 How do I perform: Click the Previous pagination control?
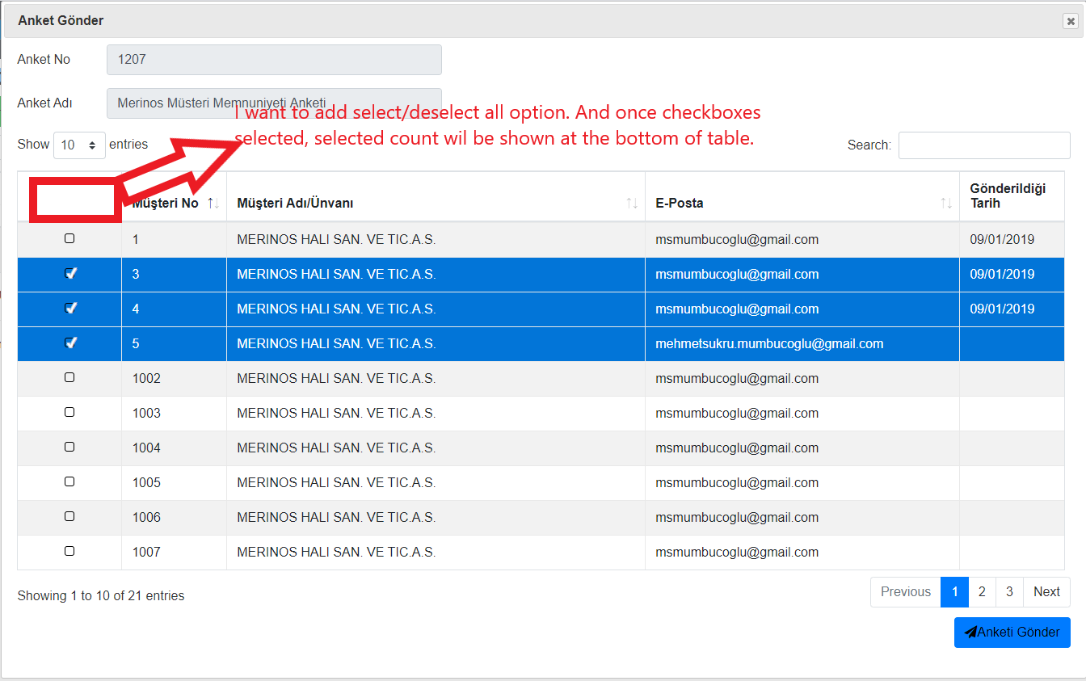(905, 592)
